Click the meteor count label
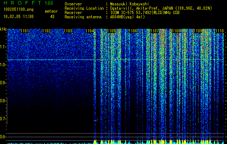 coord(51,11)
